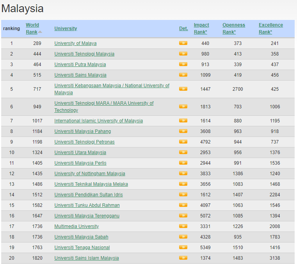Open details icon for Multimedia University
297x264 pixels.
click(183, 226)
